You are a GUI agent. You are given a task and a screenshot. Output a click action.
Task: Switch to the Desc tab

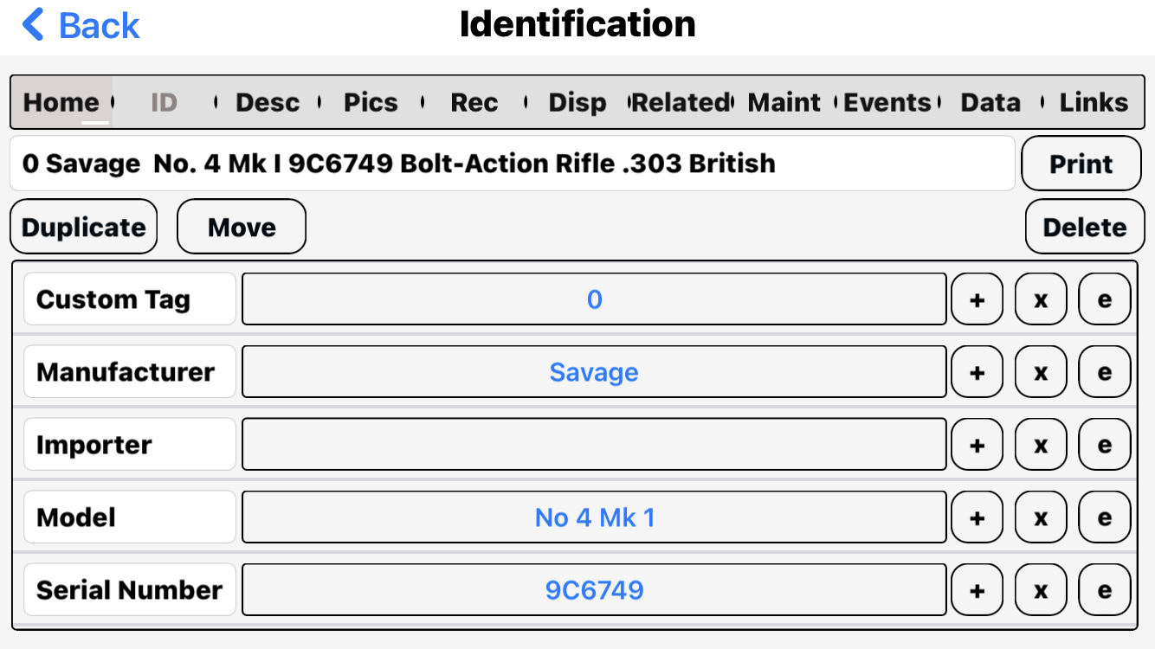coord(268,102)
